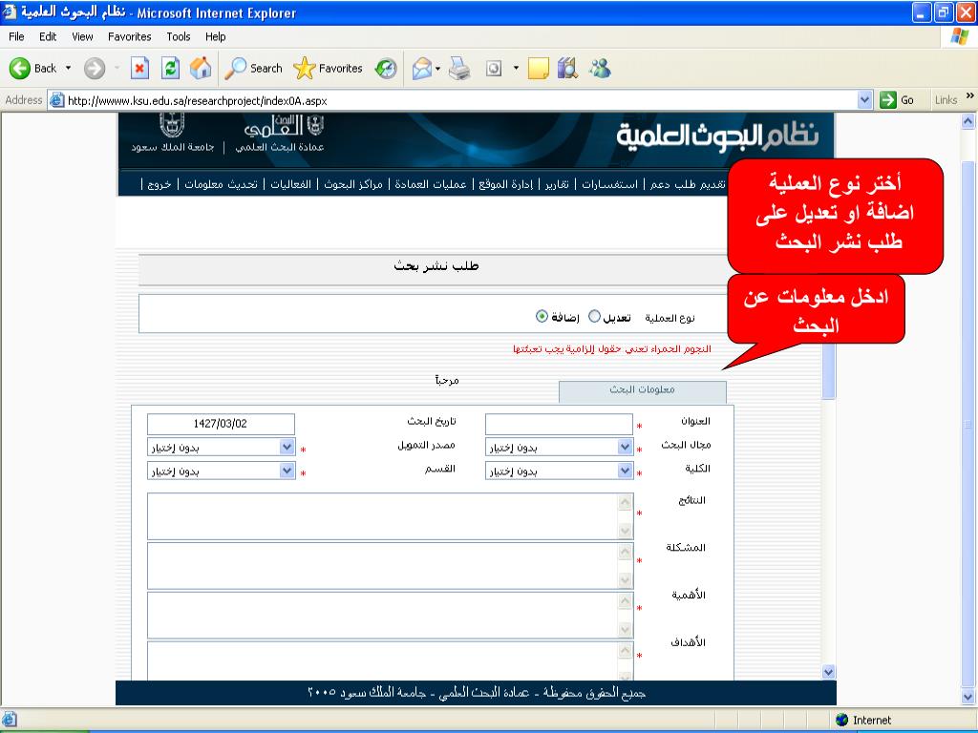Click the yellow Discuss note icon
978x733 pixels.
click(x=539, y=69)
